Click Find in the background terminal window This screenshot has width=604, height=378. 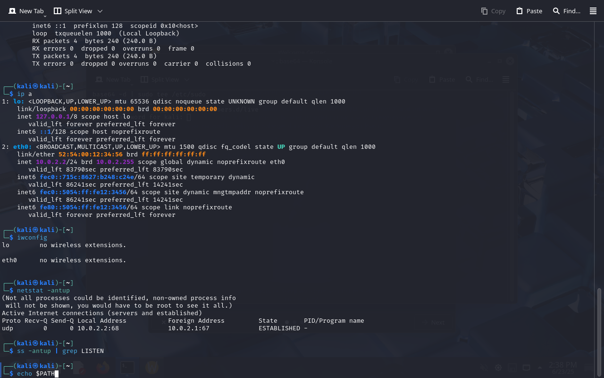coord(479,79)
